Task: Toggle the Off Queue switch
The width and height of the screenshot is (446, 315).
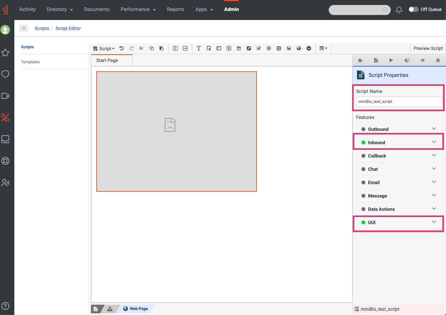Action: pyautogui.click(x=413, y=9)
